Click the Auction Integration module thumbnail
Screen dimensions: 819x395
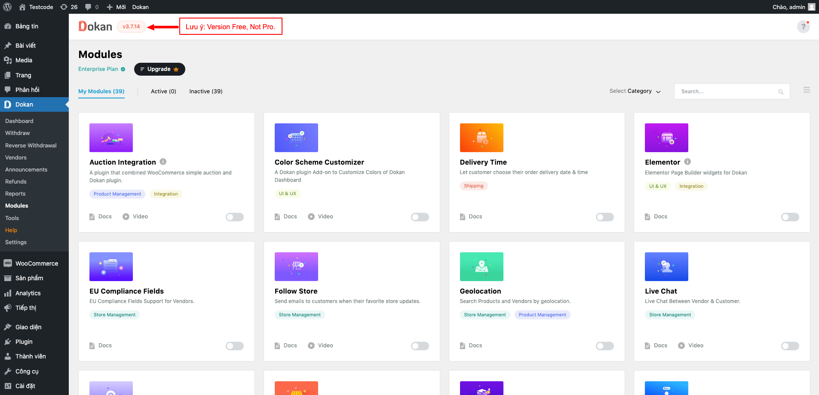tap(111, 138)
